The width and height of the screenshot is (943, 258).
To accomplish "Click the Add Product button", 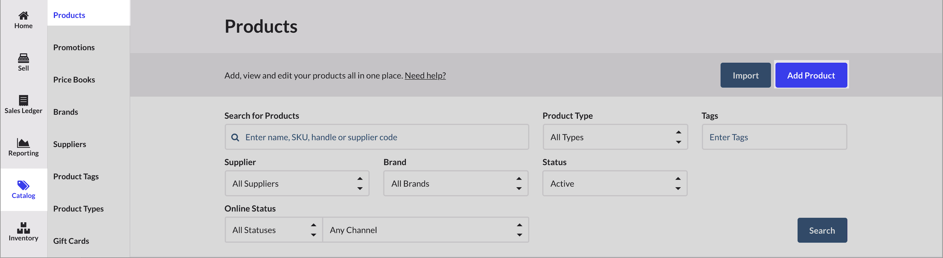I will (811, 75).
